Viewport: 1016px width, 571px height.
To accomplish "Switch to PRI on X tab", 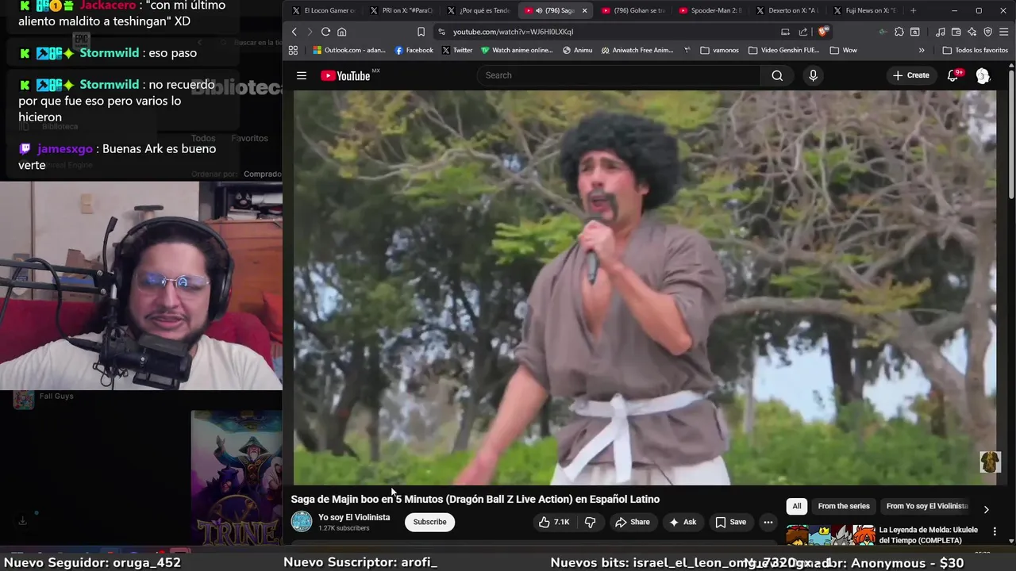I will point(401,10).
